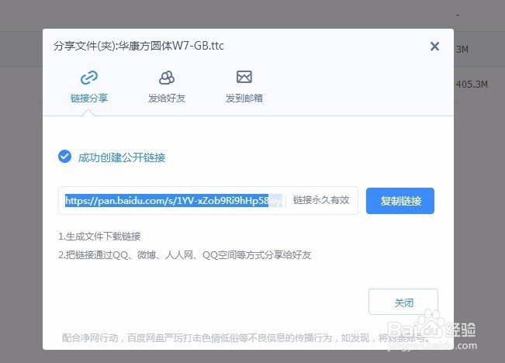Viewport: 505px width, 363px height.
Task: Click the 关闭 button
Action: (403, 302)
